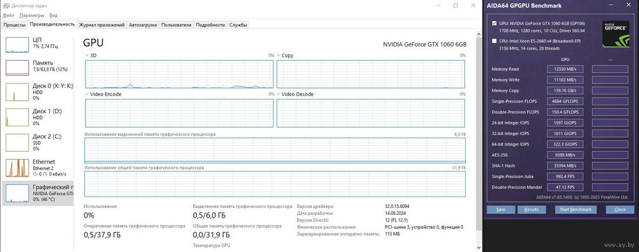Open the Память usage graph thumbnail
The width and height of the screenshot is (639, 252).
coord(17,68)
